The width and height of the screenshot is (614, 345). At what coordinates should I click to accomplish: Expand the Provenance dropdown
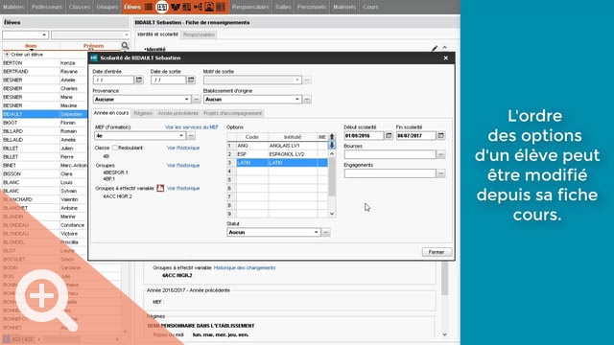coord(186,100)
